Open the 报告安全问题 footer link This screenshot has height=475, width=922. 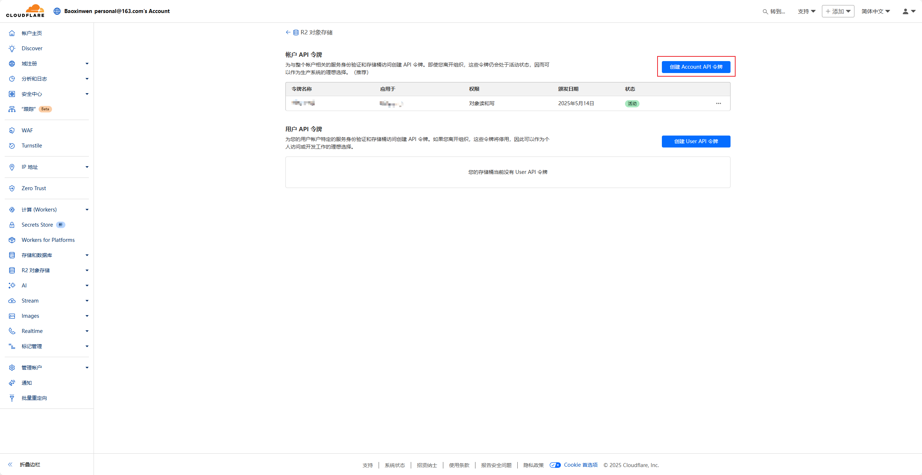(x=496, y=465)
